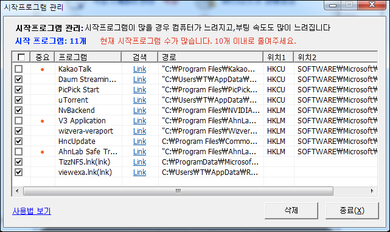Sort by the 위치1 column header

278,57
